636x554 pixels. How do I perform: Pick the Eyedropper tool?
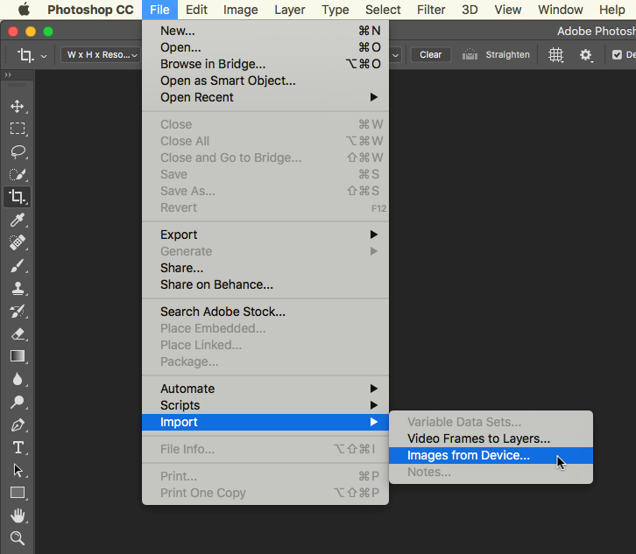pyautogui.click(x=18, y=220)
